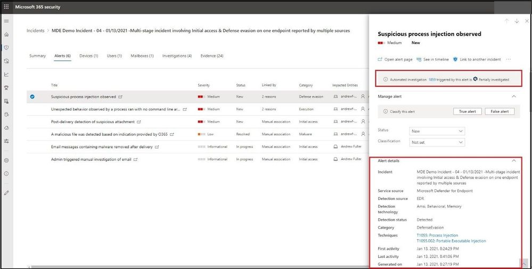Click the False alert button
Viewport: 532px width, 269px height.
500,111
